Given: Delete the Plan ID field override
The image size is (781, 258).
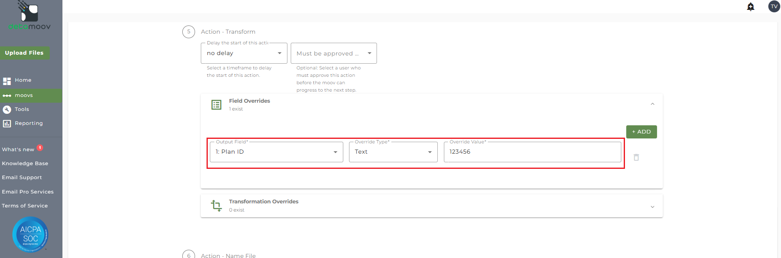Looking at the screenshot, I should [636, 157].
